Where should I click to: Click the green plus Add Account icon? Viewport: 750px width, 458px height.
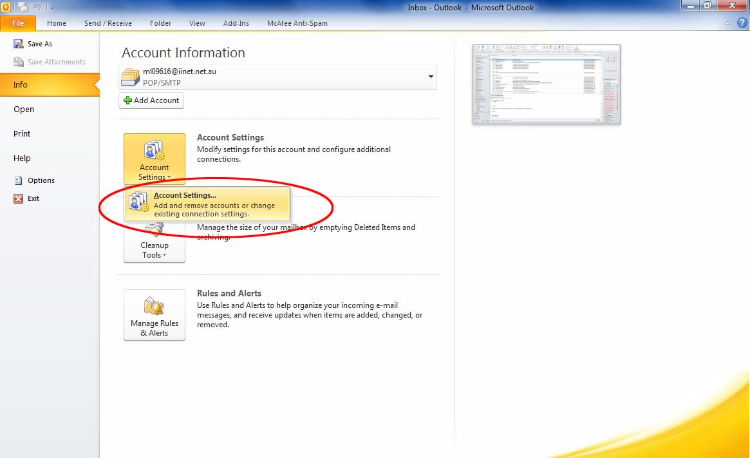pyautogui.click(x=127, y=100)
